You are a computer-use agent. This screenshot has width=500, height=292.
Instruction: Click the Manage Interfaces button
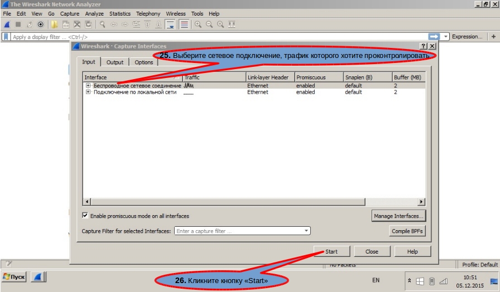pyautogui.click(x=398, y=216)
